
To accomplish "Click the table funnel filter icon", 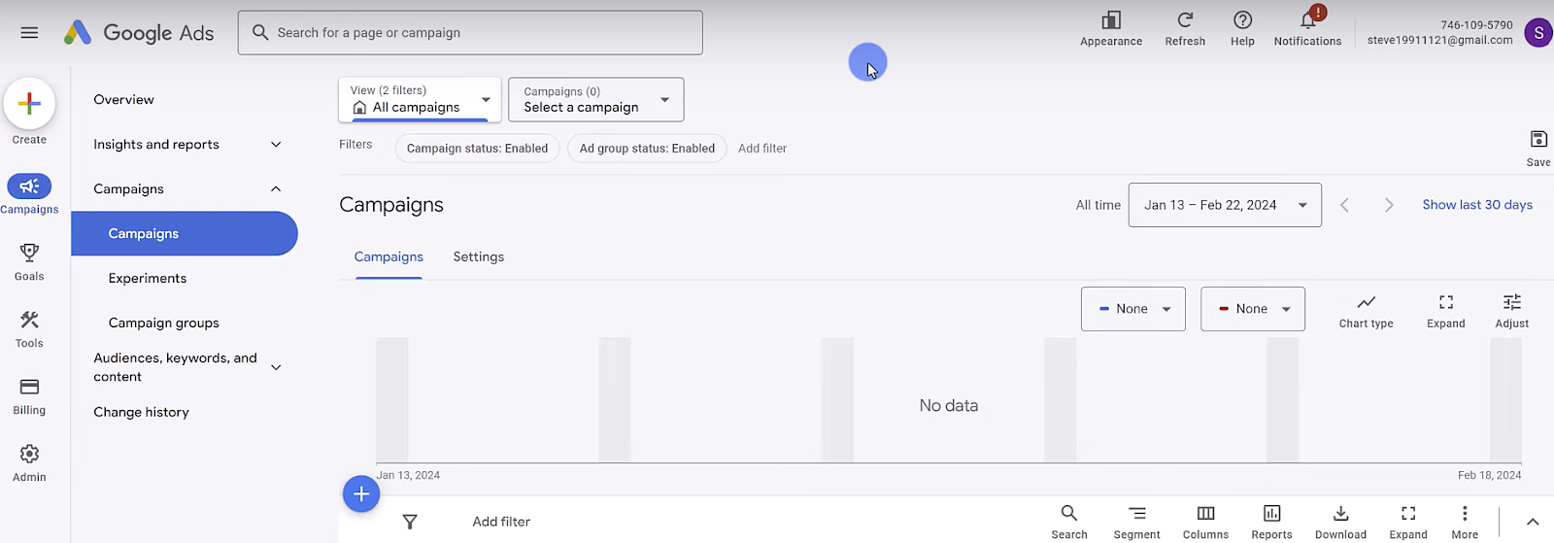I will pos(410,522).
